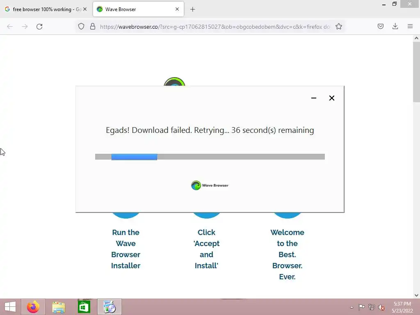
Task: Click the Wave Browser logo in dialog
Action: [x=210, y=185]
